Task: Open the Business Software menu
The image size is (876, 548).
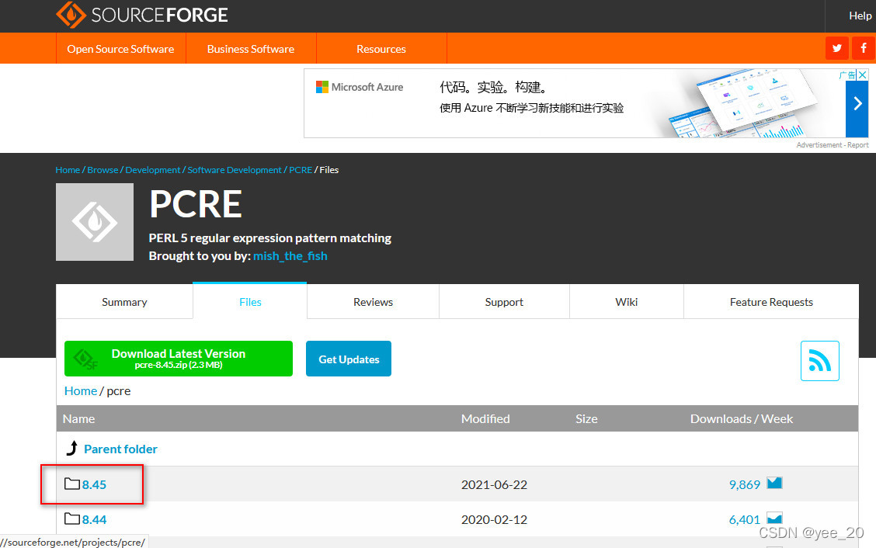Action: 251,49
